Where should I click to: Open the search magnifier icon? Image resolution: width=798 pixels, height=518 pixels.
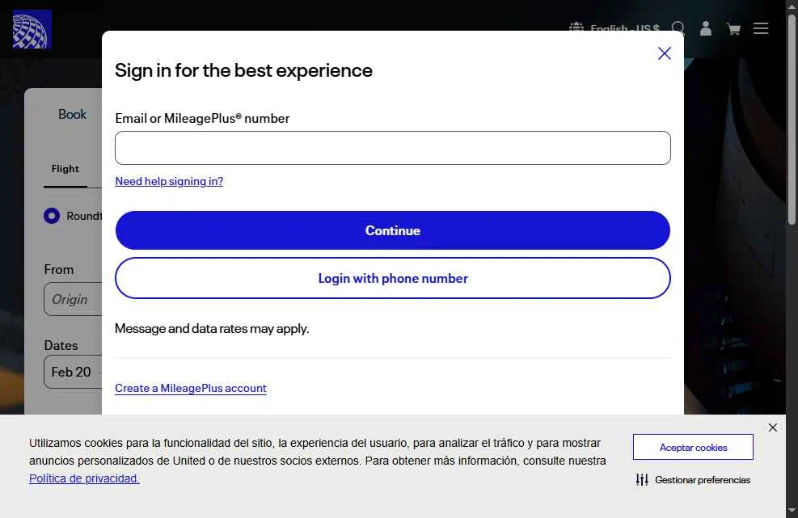[678, 28]
